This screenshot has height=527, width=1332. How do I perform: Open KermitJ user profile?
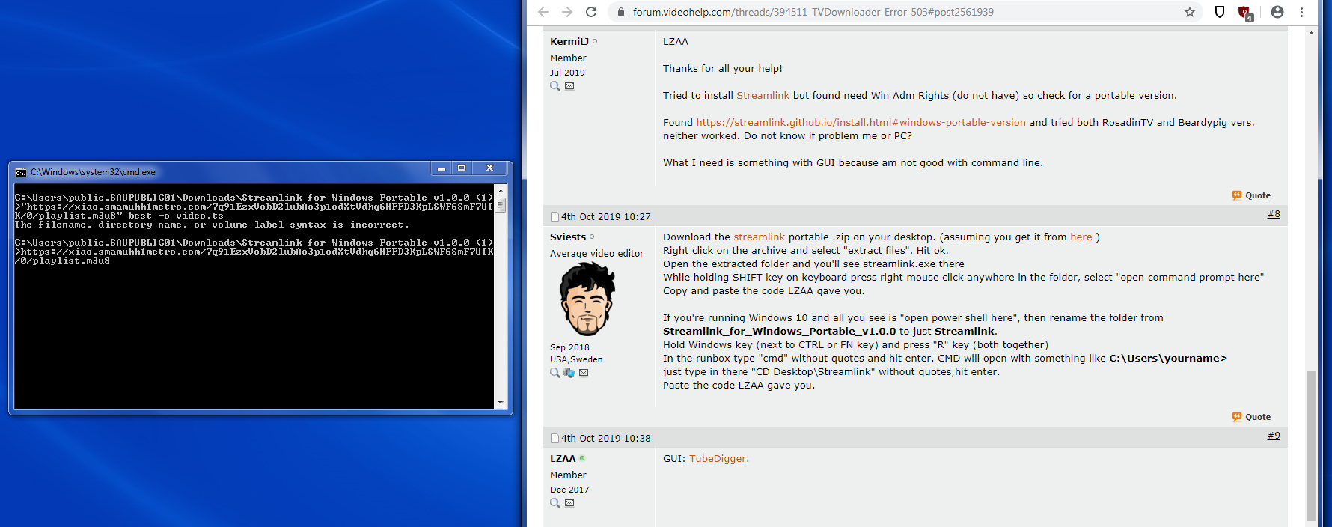[x=569, y=42]
